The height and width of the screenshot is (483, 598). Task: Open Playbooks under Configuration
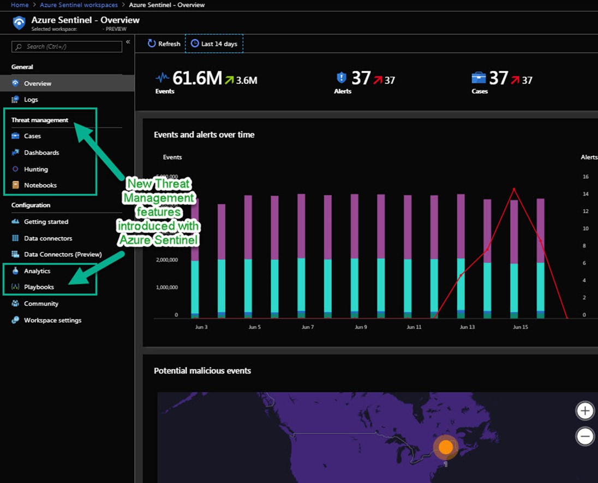click(x=39, y=287)
